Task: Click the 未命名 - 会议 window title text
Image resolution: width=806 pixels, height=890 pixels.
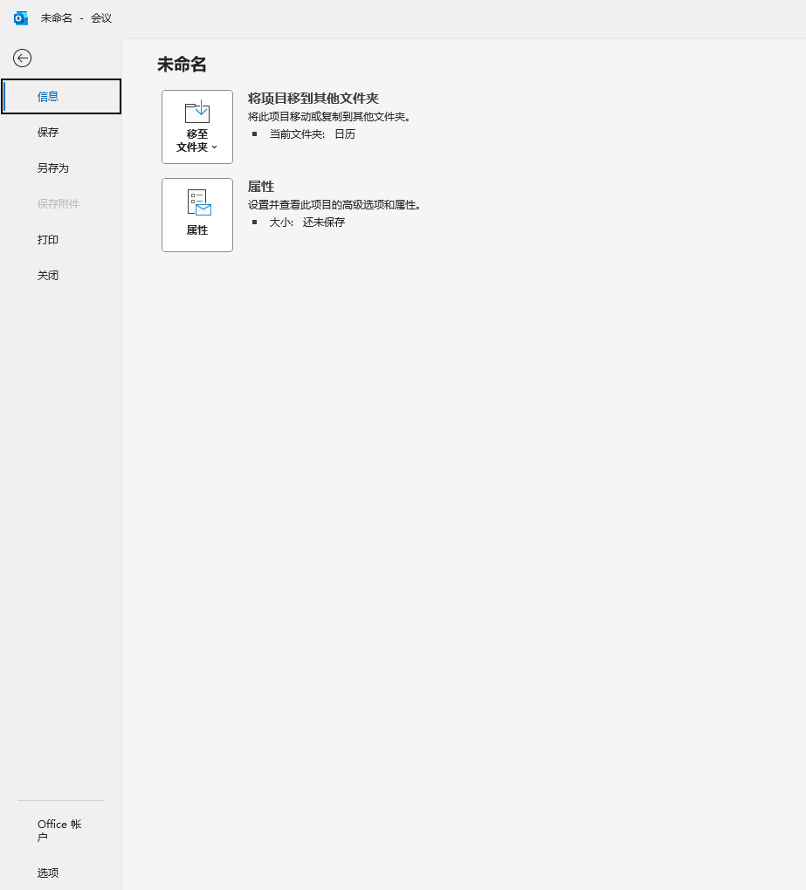Action: (76, 18)
